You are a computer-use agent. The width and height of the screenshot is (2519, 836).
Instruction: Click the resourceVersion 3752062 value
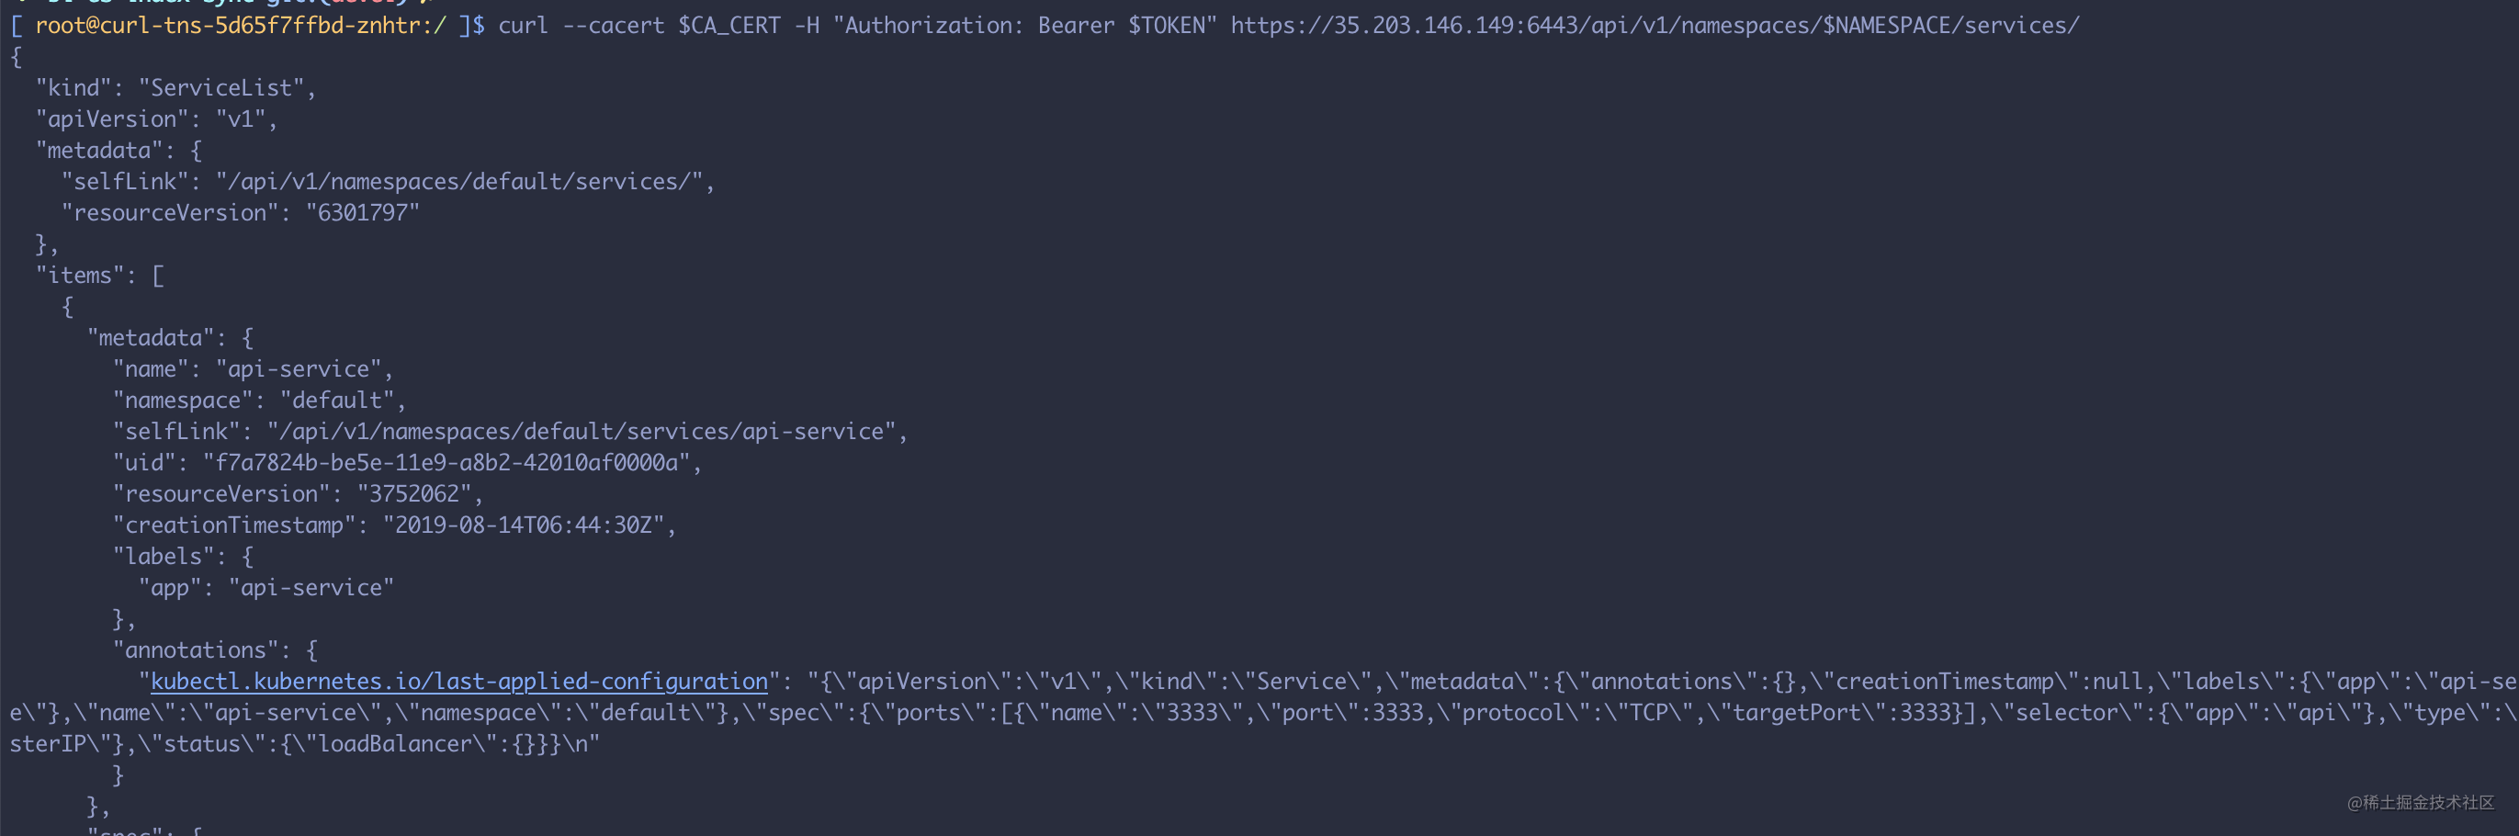click(414, 493)
